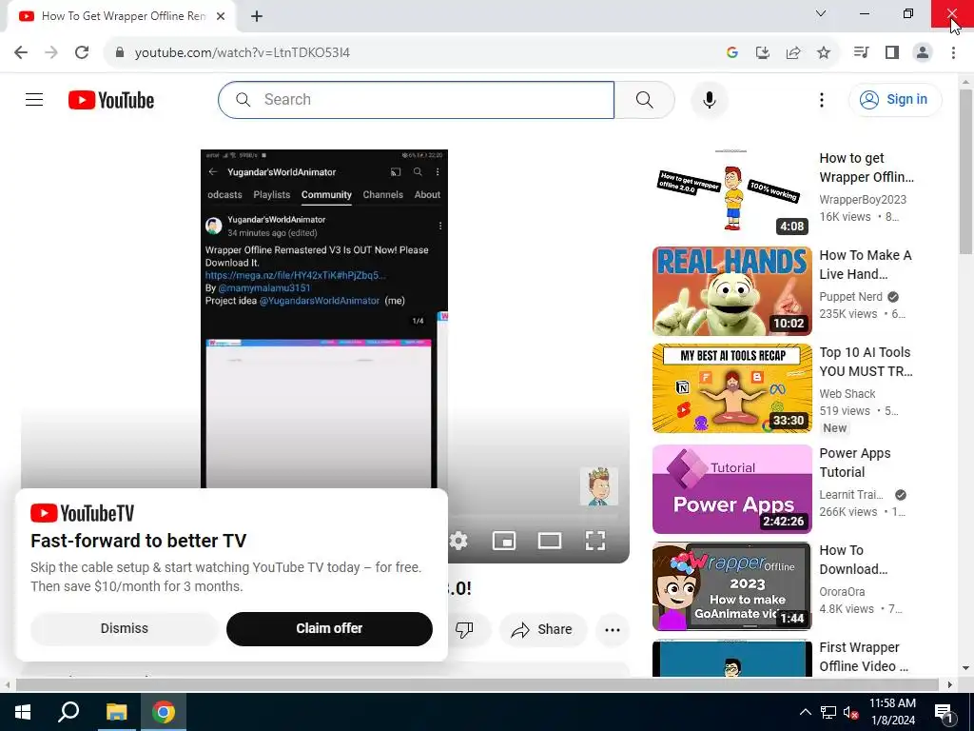This screenshot has height=731, width=974.
Task: Toggle Chrome side panel
Action: [x=892, y=52]
